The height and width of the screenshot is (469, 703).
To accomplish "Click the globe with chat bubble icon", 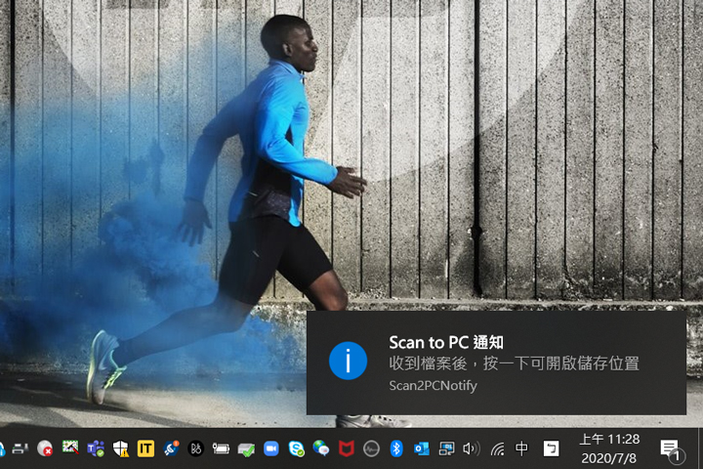I will point(321,448).
